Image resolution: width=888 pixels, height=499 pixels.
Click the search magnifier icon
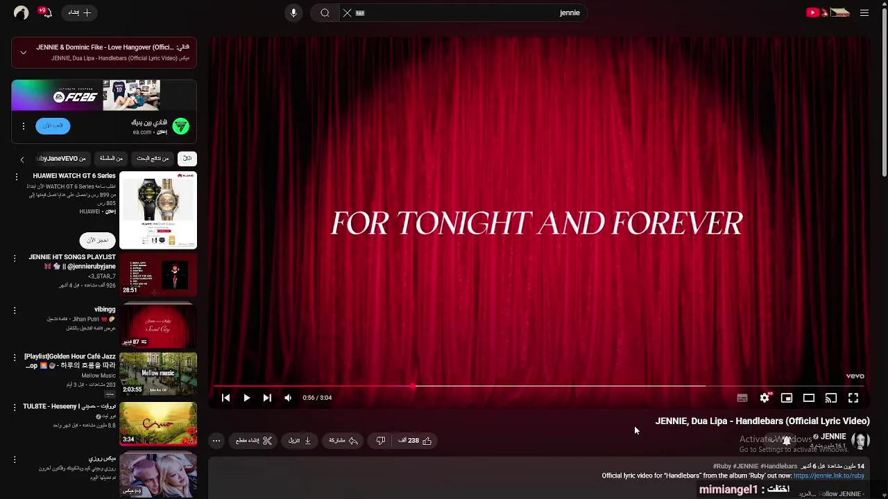tap(325, 12)
